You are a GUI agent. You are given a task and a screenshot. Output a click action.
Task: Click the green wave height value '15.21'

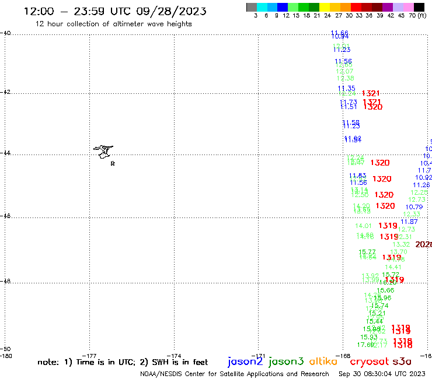(x=377, y=313)
